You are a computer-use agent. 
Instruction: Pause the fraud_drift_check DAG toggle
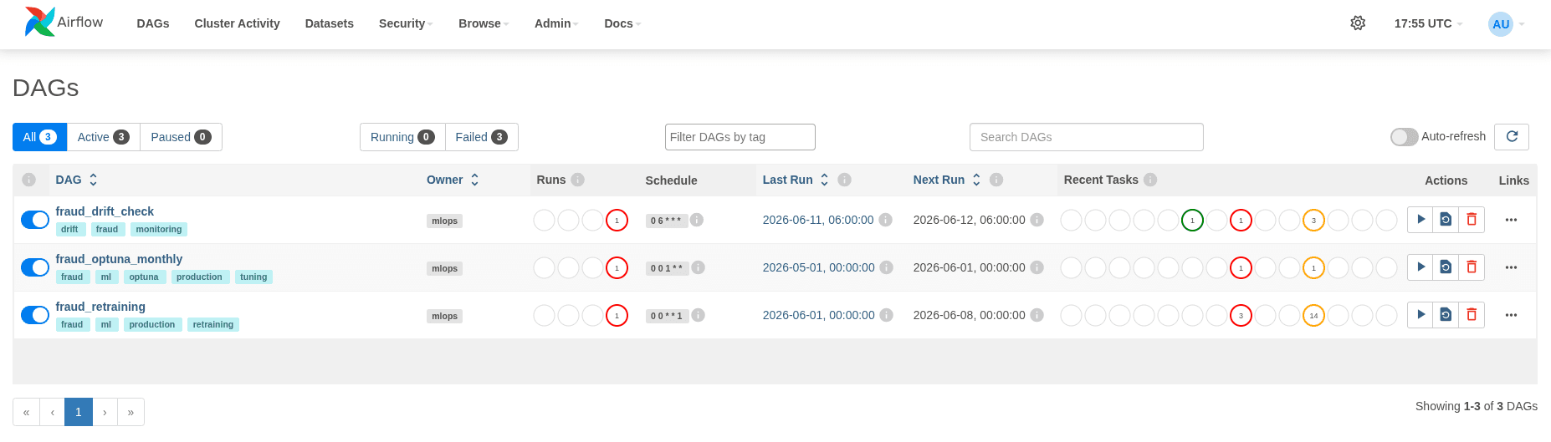35,220
